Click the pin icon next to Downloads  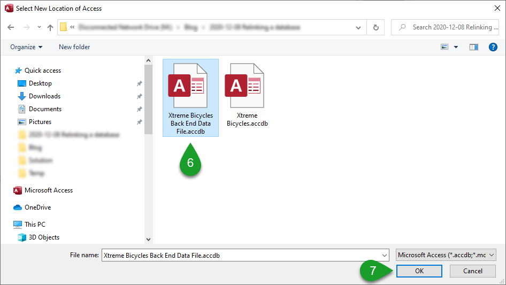coord(139,96)
